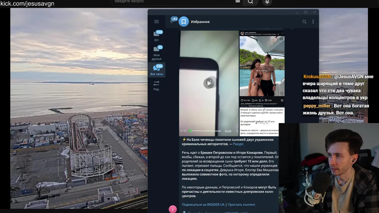Open the on-screen keyboard in search box

238,1
